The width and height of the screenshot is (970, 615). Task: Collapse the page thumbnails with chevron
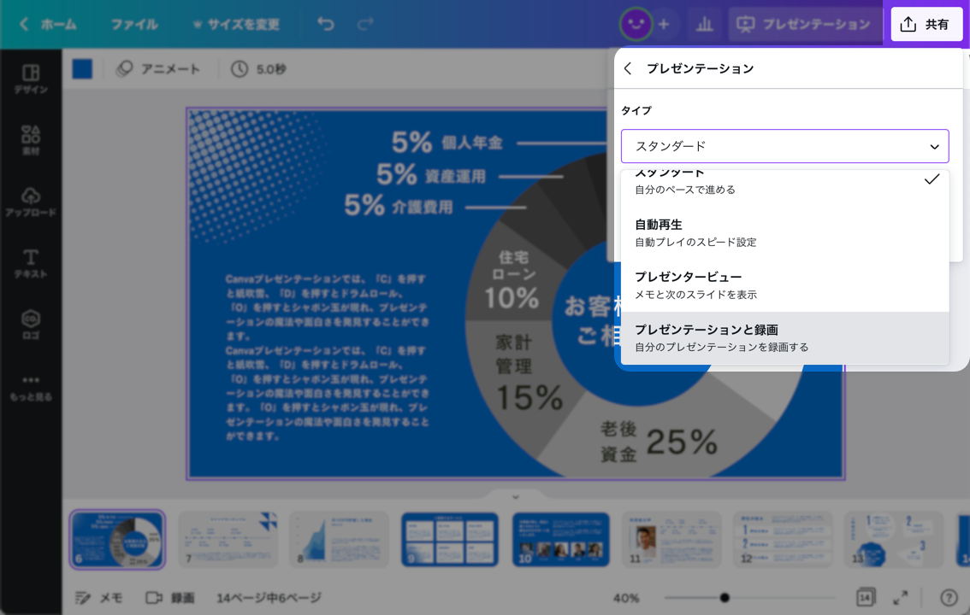click(x=515, y=496)
